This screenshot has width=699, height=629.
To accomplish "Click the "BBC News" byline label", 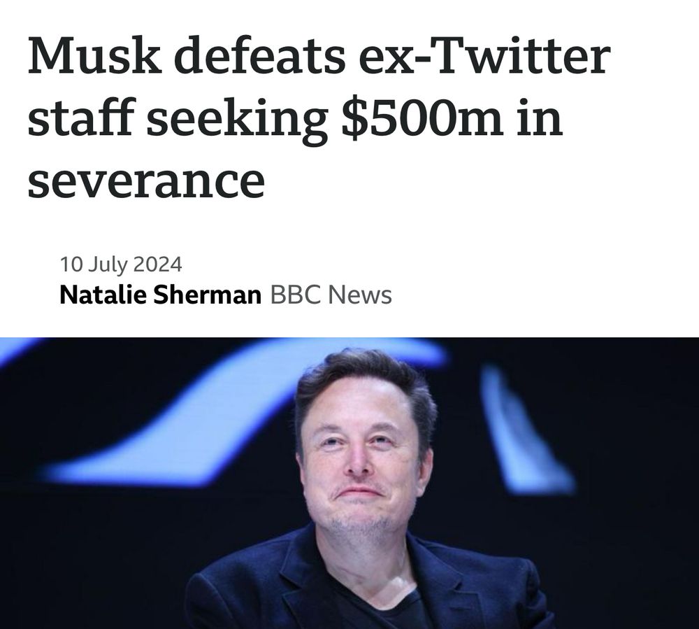I will click(x=331, y=295).
